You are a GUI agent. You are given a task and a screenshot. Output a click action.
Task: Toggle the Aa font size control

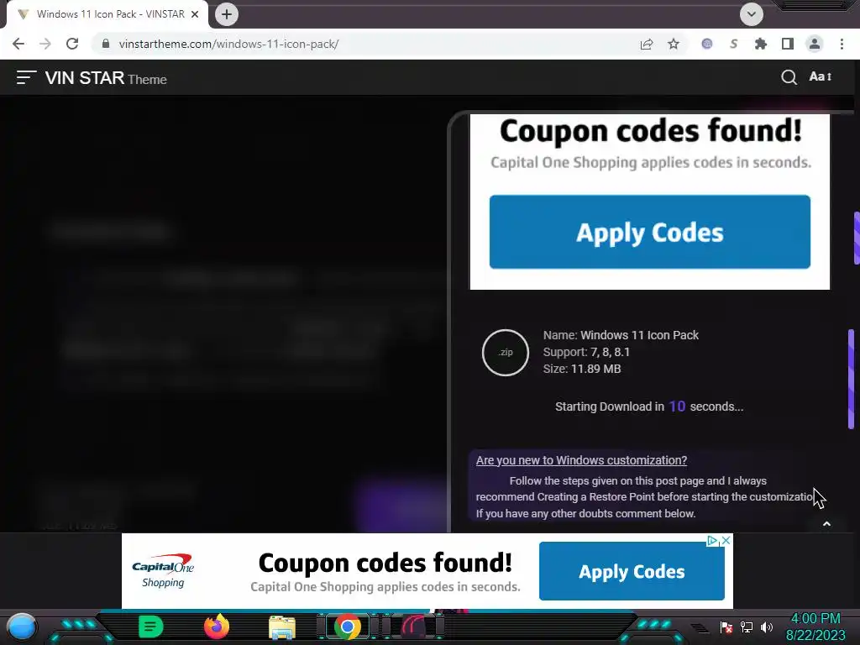pos(821,76)
